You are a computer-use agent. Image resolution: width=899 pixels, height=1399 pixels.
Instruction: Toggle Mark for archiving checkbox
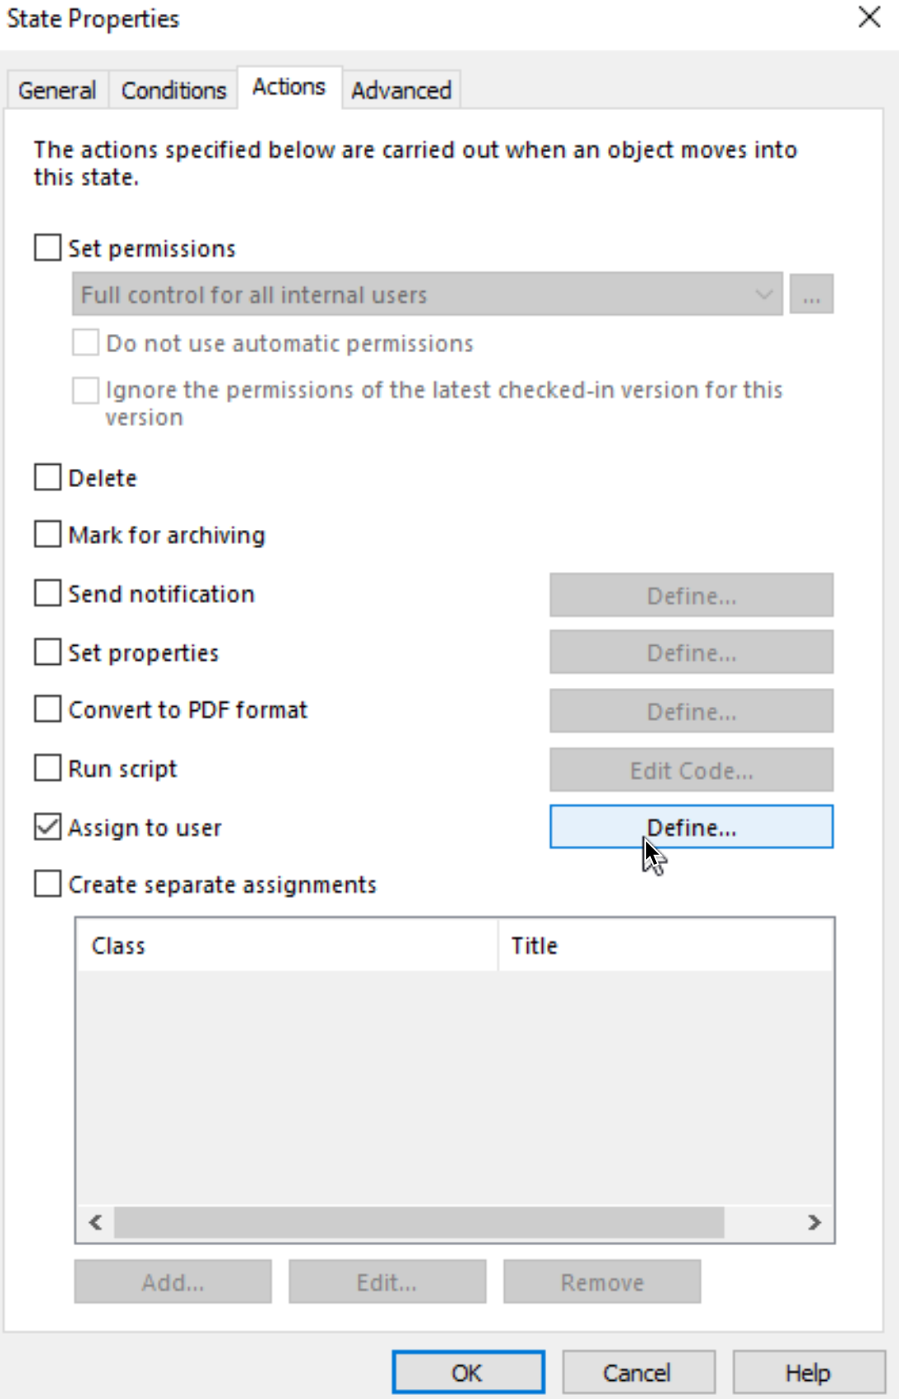tap(48, 534)
